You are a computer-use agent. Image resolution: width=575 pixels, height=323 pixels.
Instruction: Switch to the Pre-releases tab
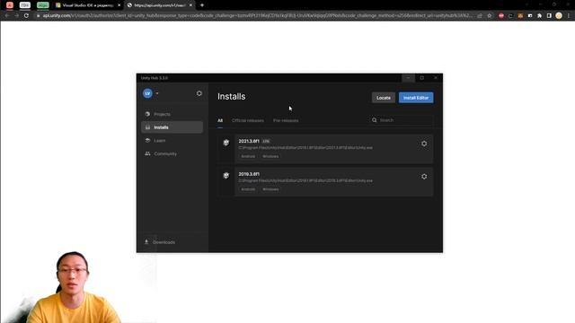(286, 120)
